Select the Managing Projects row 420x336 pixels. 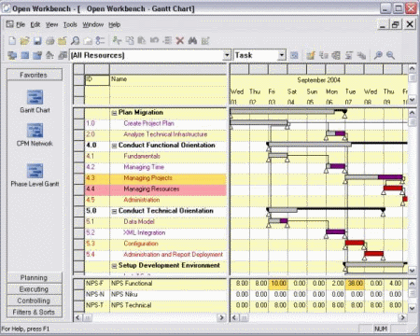click(156, 178)
